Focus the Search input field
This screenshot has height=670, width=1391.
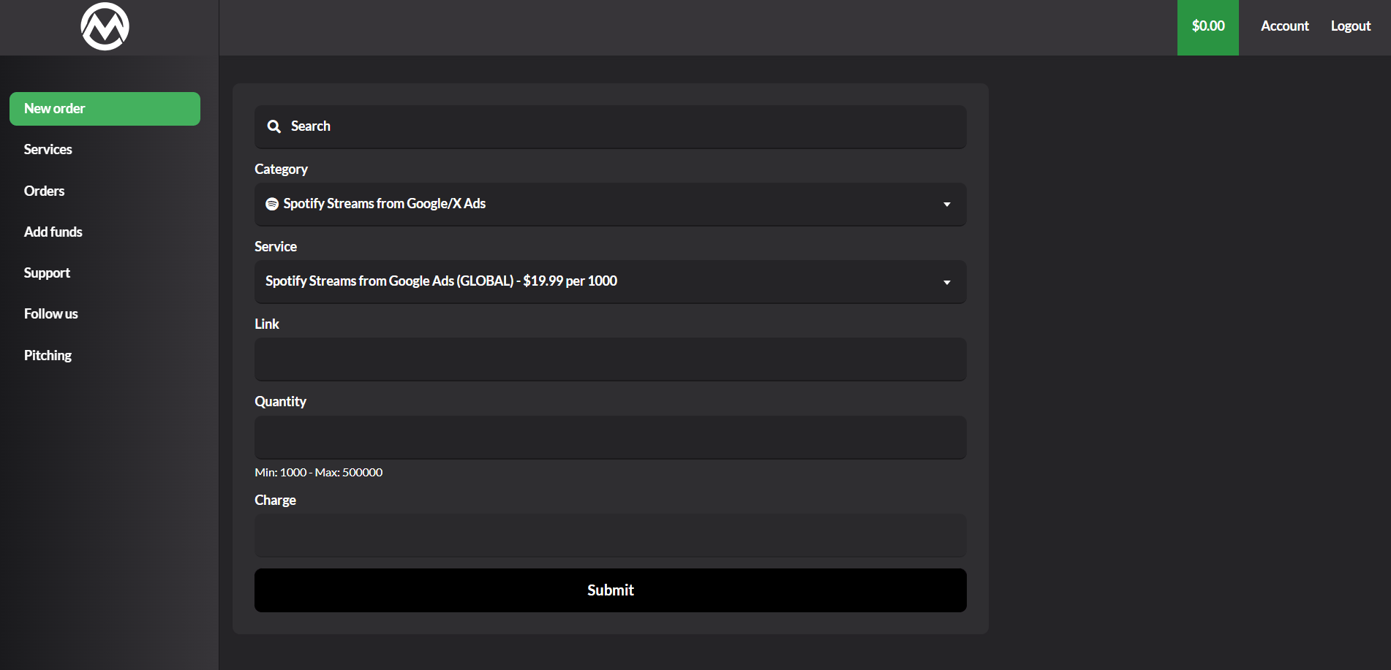point(622,126)
